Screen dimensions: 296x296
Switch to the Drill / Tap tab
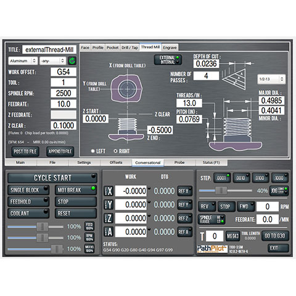coord(129,47)
